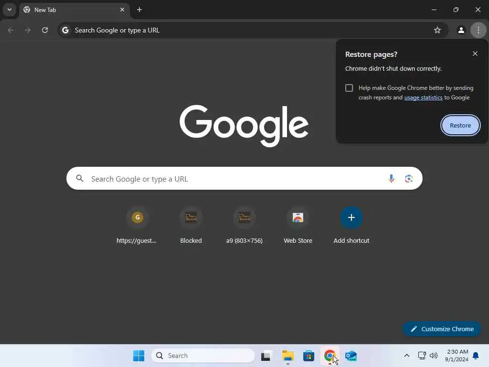This screenshot has height=367, width=489.
Task: Focus the Google search box
Action: (x=244, y=179)
